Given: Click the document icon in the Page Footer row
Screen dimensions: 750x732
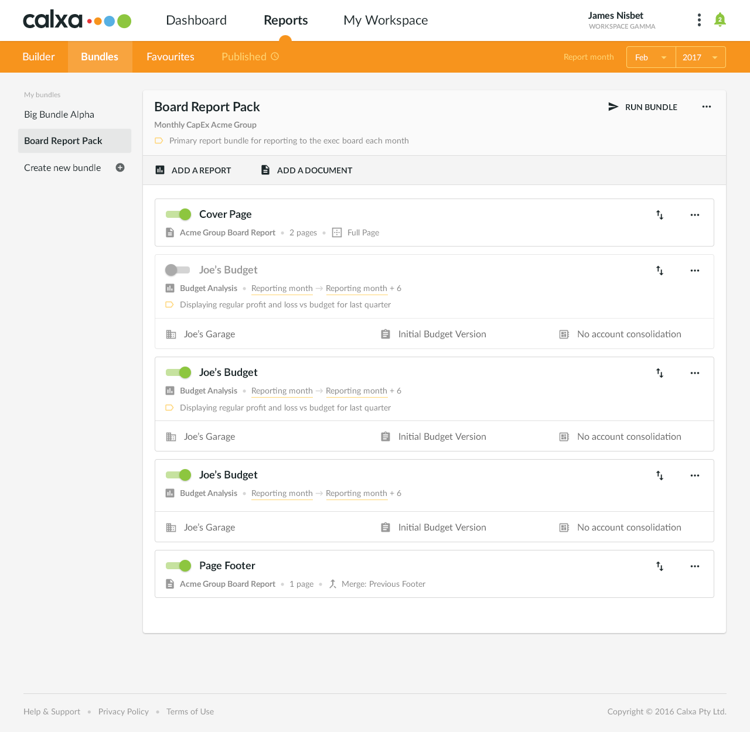Looking at the screenshot, I should pos(170,584).
